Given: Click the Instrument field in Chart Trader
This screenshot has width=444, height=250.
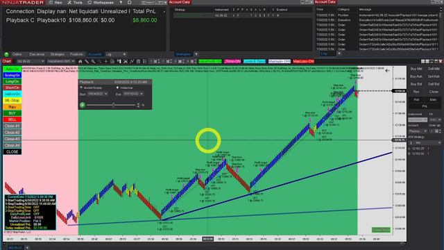Looking at the screenshot, I should tap(418, 119).
